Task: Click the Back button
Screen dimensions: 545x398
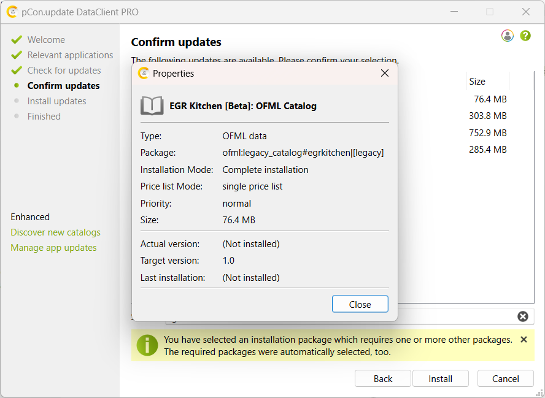Action: (383, 378)
